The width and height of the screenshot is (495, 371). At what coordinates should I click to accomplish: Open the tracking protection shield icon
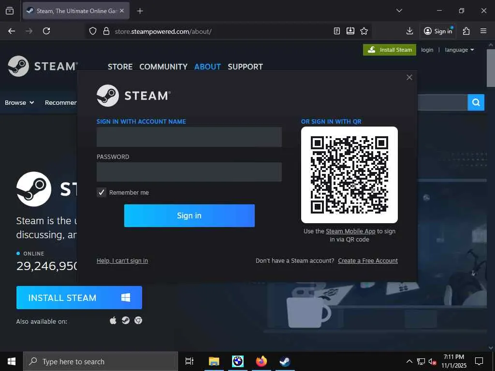pos(92,31)
